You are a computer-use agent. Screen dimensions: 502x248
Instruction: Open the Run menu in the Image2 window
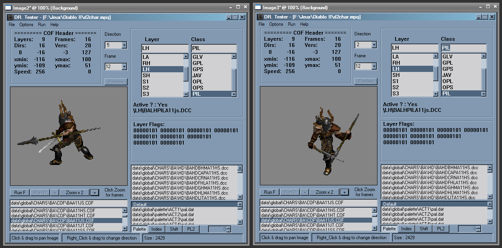(x=42, y=25)
